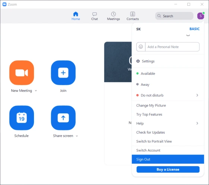
Task: Open the Chat tab
Action: 95,16
